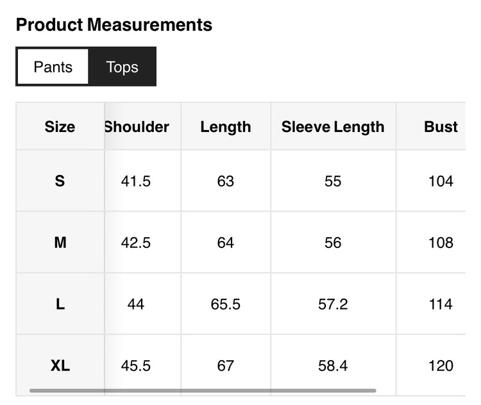Click the 41.5 shoulder measurement cell
The image size is (481, 405).
(136, 181)
